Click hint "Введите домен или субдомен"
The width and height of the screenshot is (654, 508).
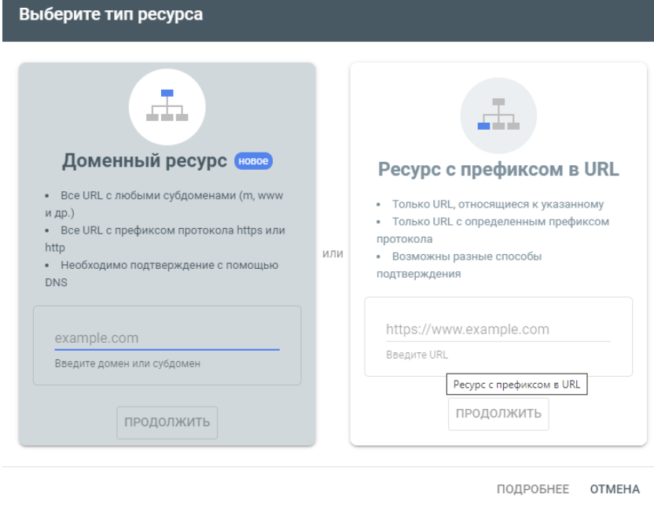pos(127,363)
